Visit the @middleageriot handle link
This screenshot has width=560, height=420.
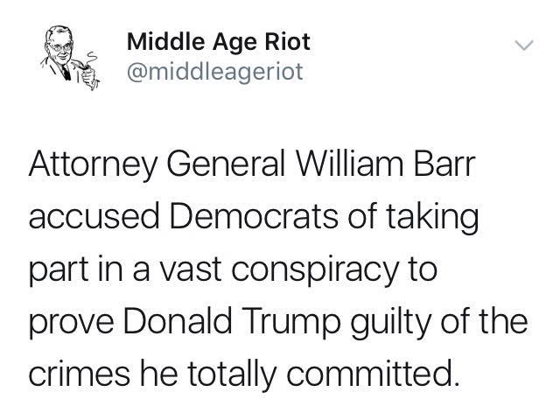215,72
